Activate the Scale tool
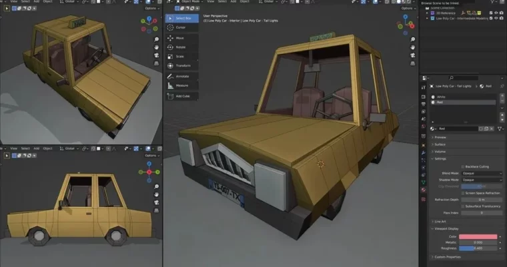Screen dimensions: 507x267 point(181,57)
